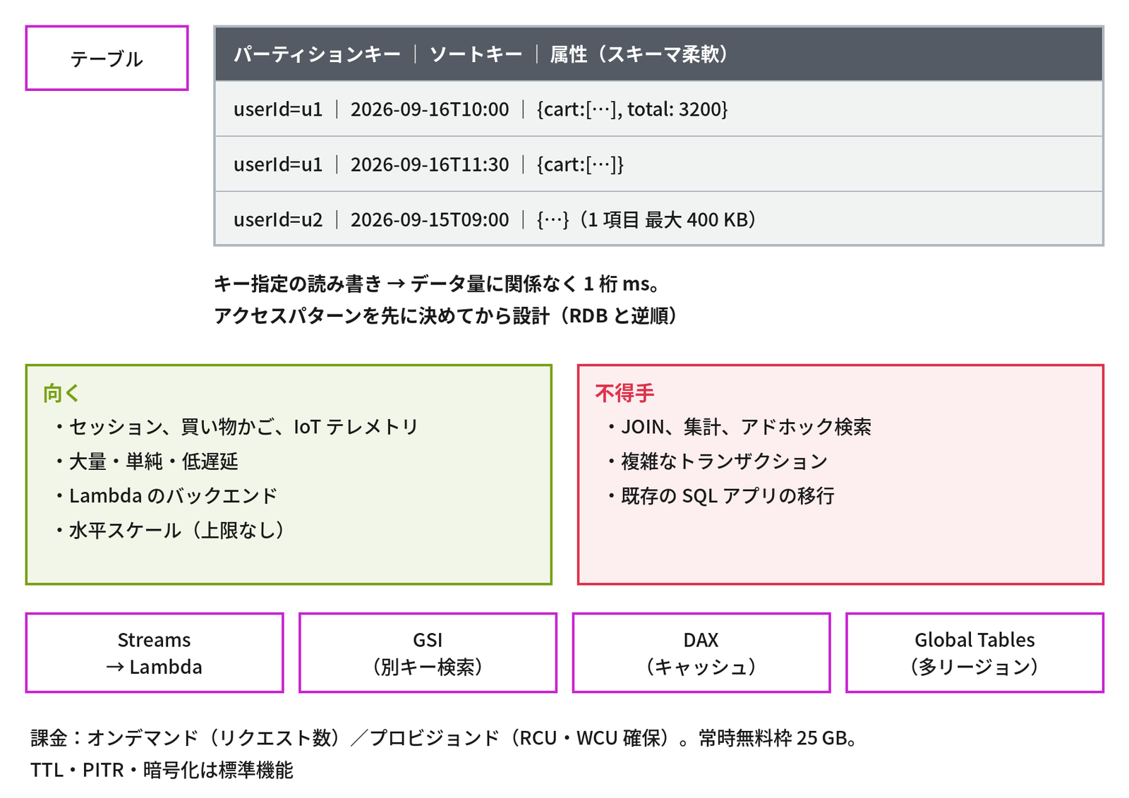
Task: Click userId=u1 in the 2026-09-16T10:00 row
Action: 278,109
